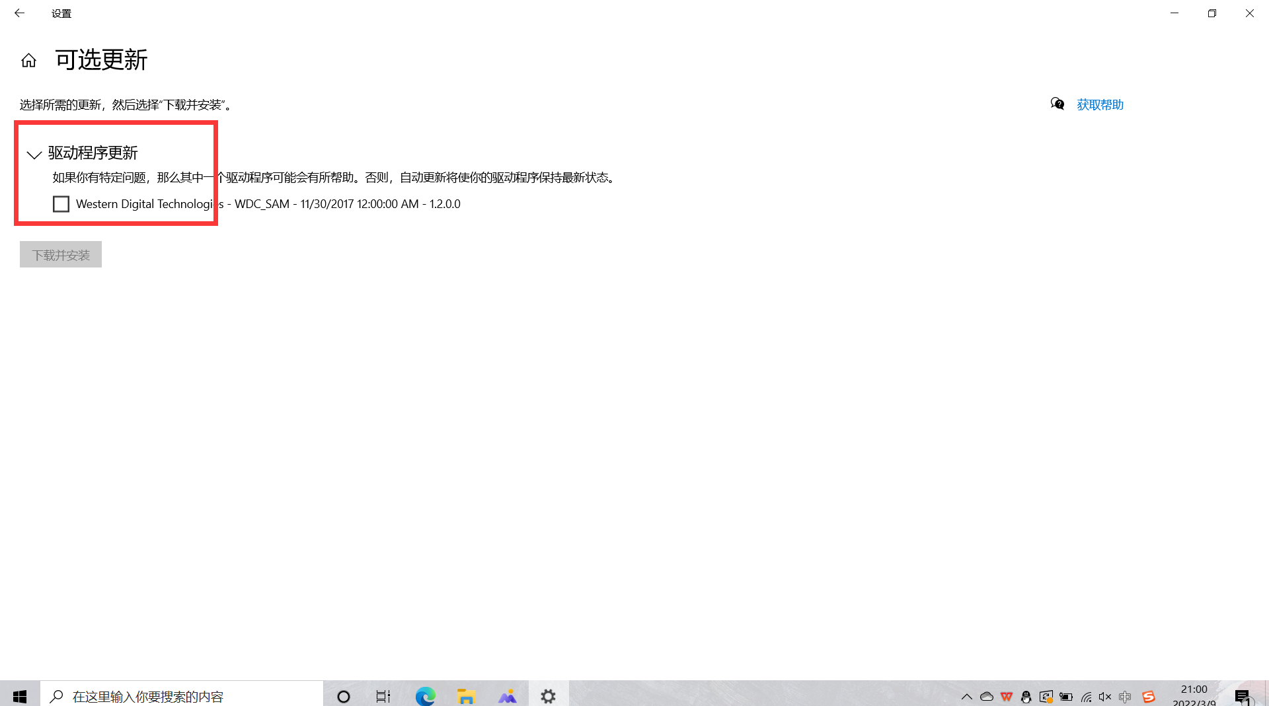Open the Windows Start menu
This screenshot has height=706, width=1269.
(19, 696)
